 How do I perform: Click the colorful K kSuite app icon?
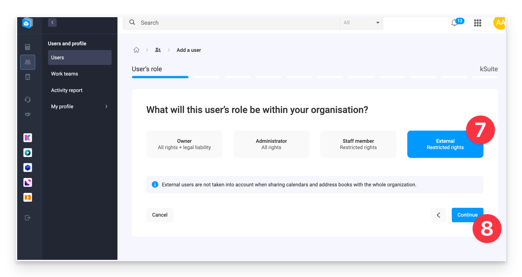(28, 137)
